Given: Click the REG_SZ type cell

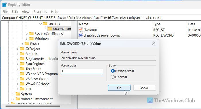Looking at the screenshot, I should click(x=159, y=30).
